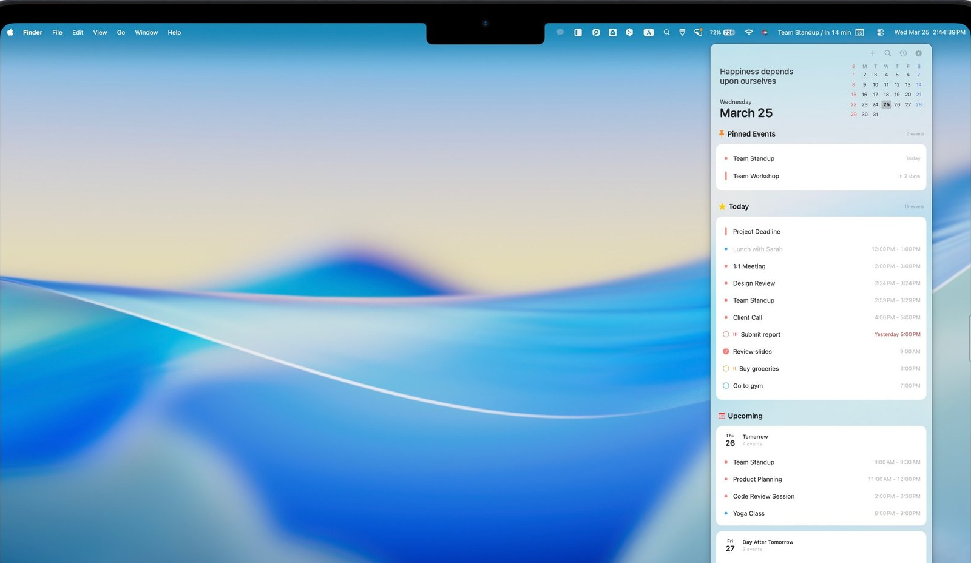Complete the 'Go to gym' reminder circle

click(x=726, y=385)
